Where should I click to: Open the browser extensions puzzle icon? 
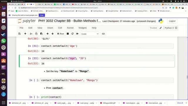[179, 8]
